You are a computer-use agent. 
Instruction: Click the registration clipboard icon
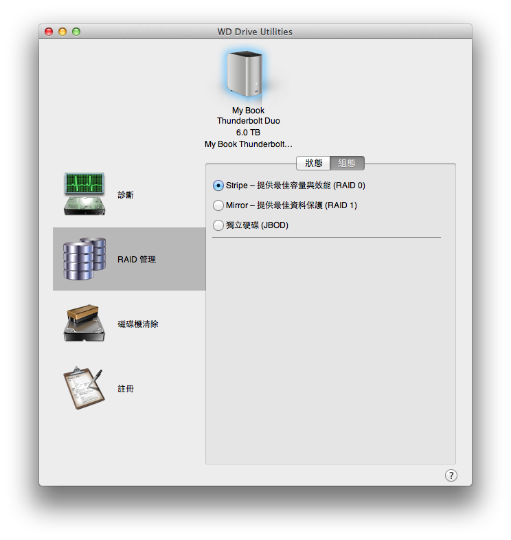84,388
